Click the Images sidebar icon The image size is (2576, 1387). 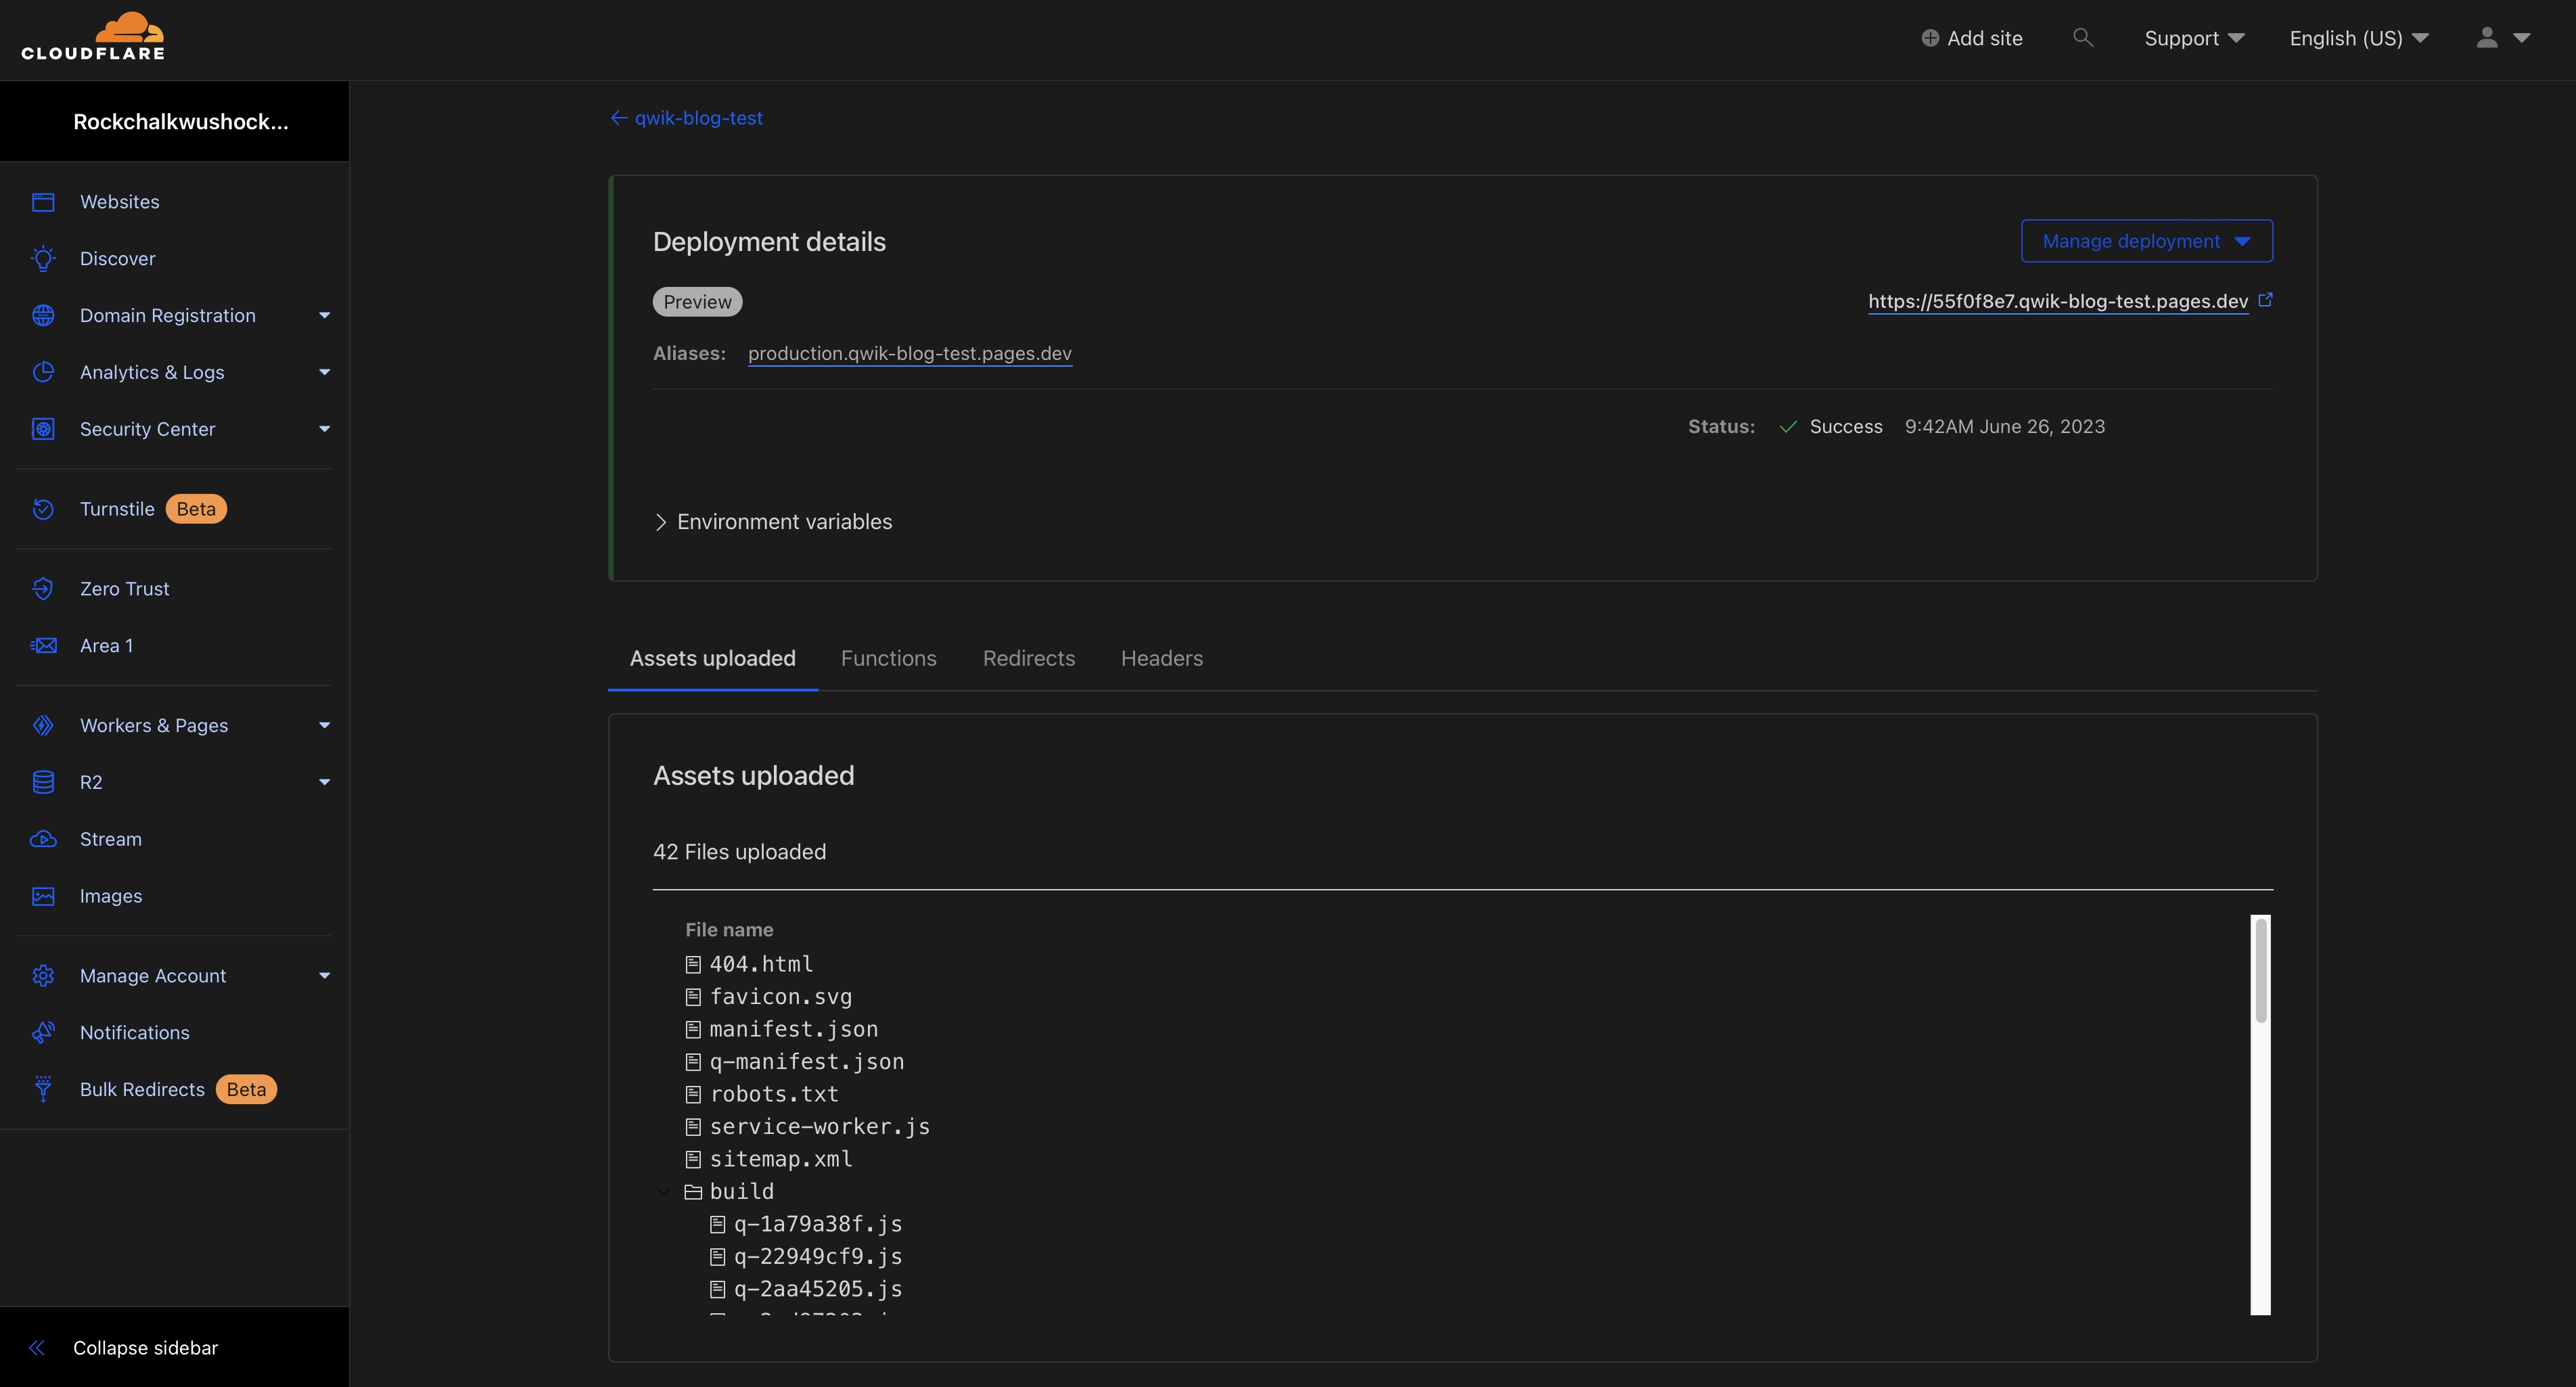(x=43, y=895)
